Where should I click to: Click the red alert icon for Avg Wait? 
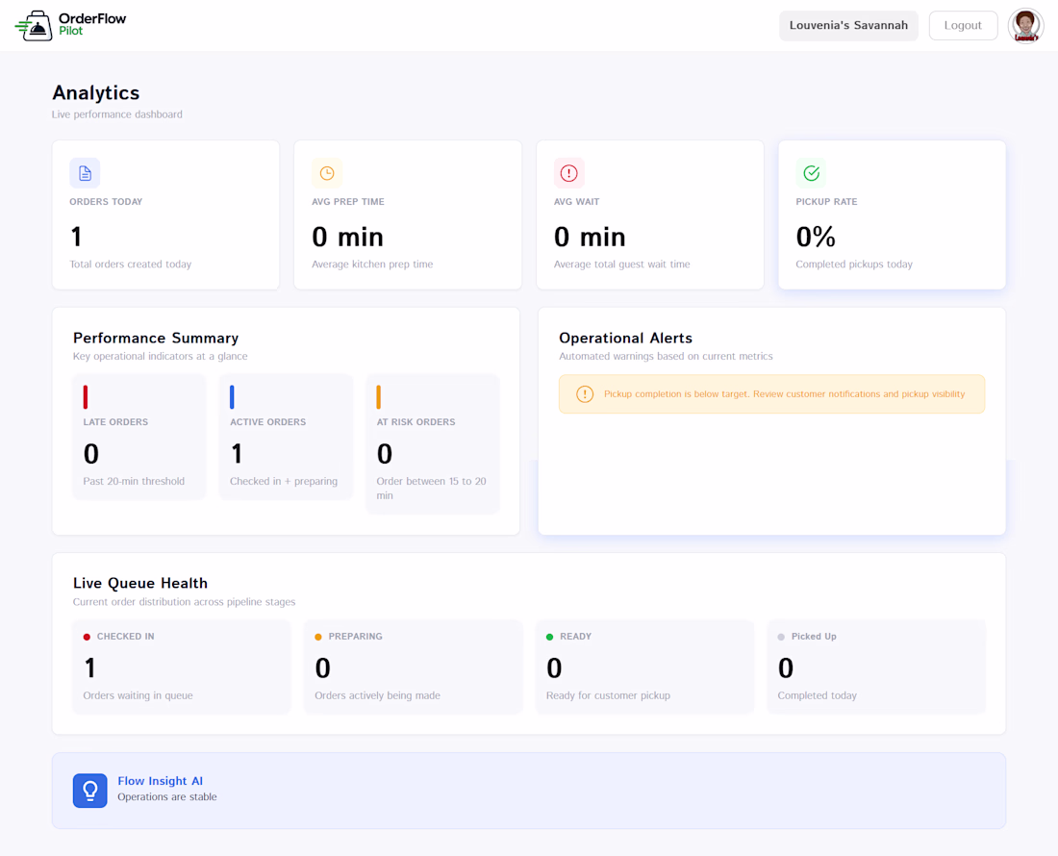click(x=568, y=173)
